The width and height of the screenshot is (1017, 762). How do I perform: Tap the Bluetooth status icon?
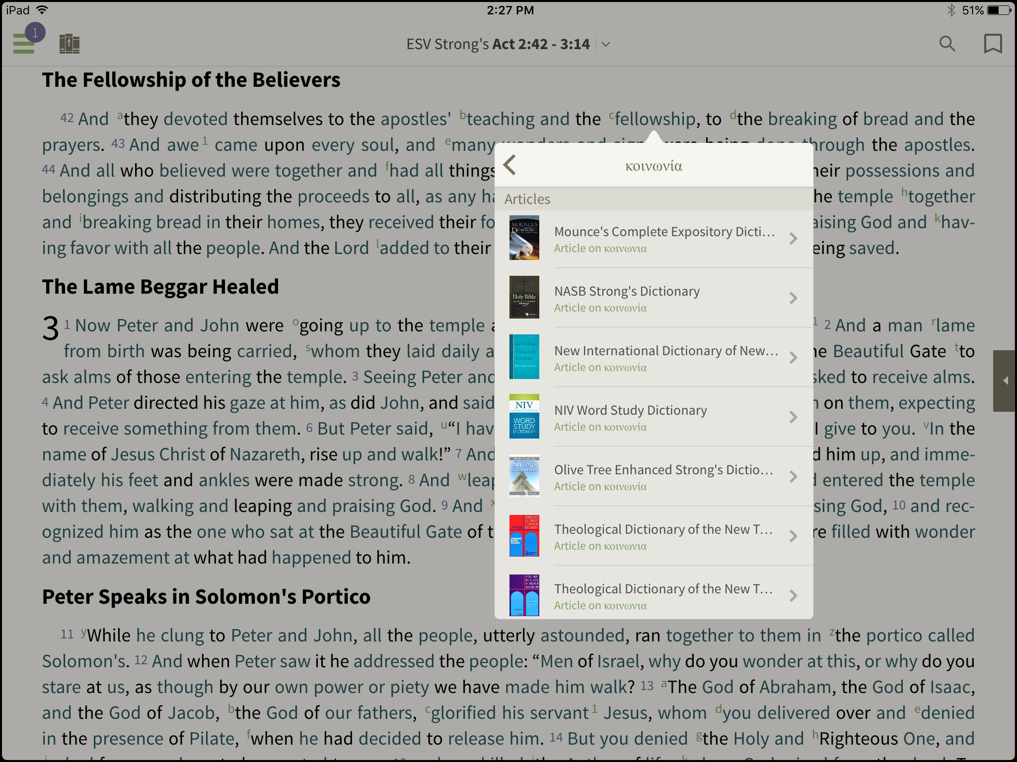tap(951, 10)
